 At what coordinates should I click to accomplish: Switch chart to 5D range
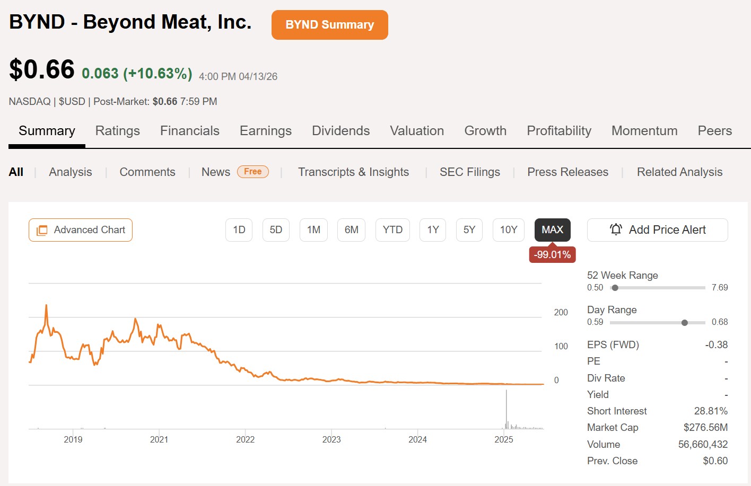click(276, 230)
